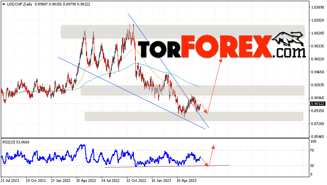Click the RSI 70 level label
The width and height of the screenshot is (327, 185).
312,150
